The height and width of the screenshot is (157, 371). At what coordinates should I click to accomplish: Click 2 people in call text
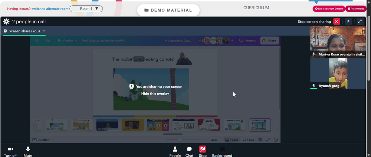29,22
